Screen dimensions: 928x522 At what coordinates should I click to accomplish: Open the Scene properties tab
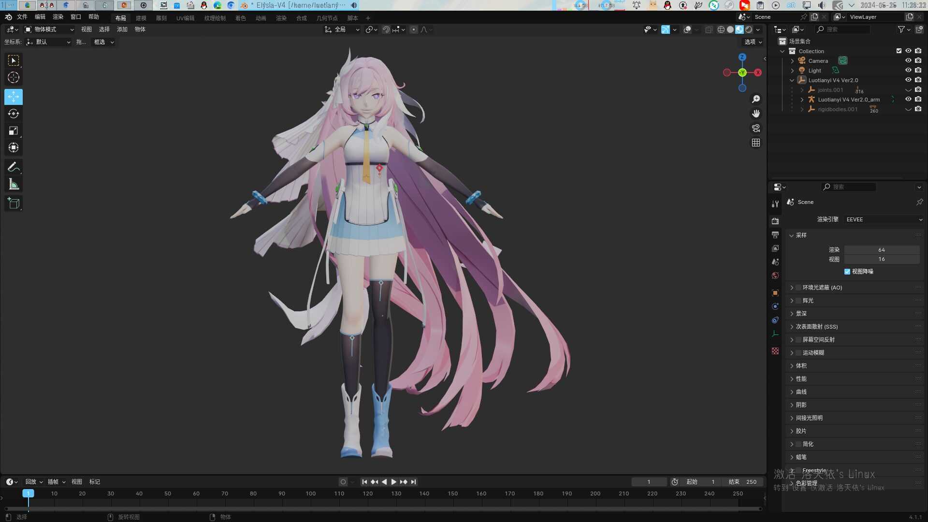tap(775, 261)
